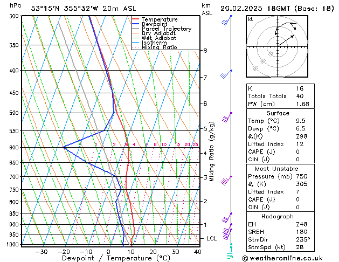Click the hPa axis unit label
Screen dimensions: 339x262
[15, 5]
